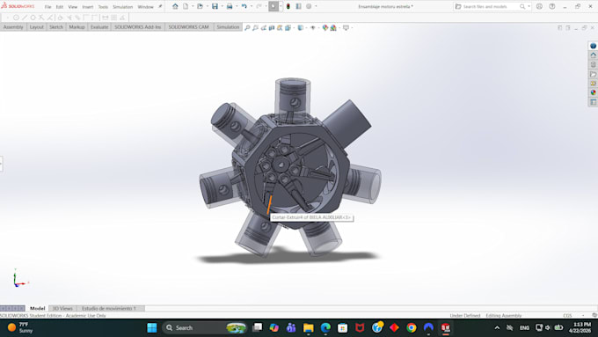The image size is (598, 337).
Task: Save the assembly with the Save icon
Action: (x=215, y=6)
